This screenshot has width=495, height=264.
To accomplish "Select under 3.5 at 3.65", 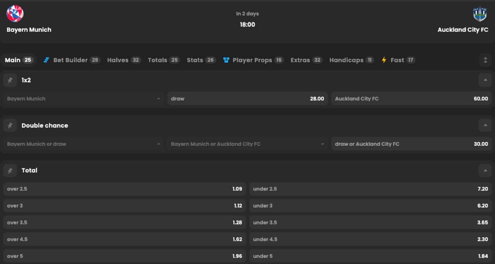I will coord(370,223).
